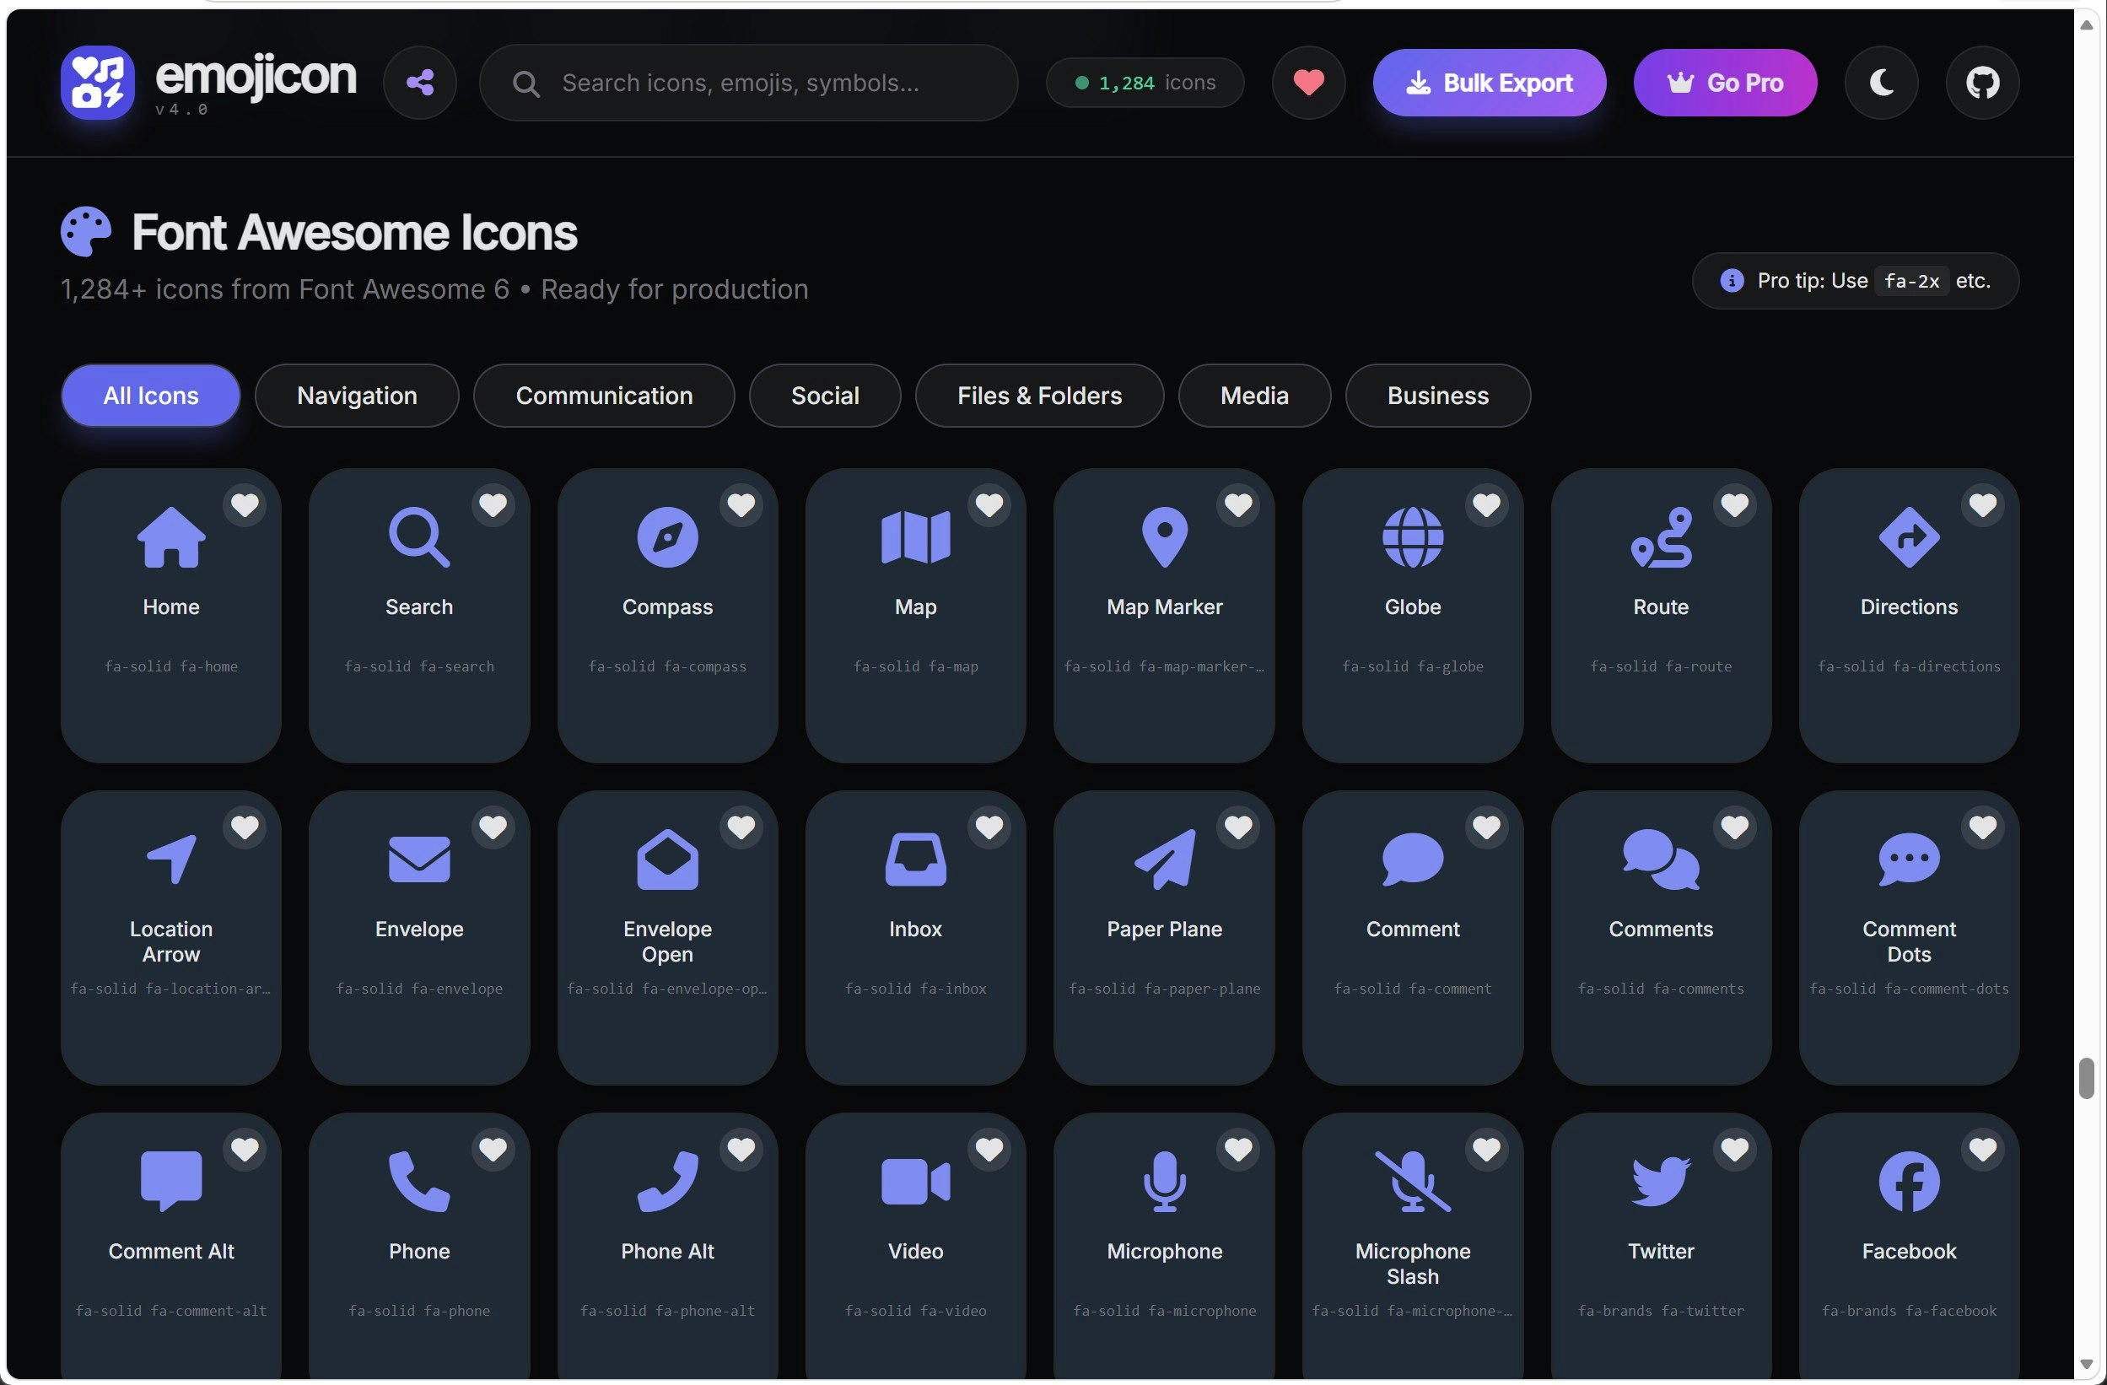
Task: Choose the Phone Alt icon card
Action: 667,1244
